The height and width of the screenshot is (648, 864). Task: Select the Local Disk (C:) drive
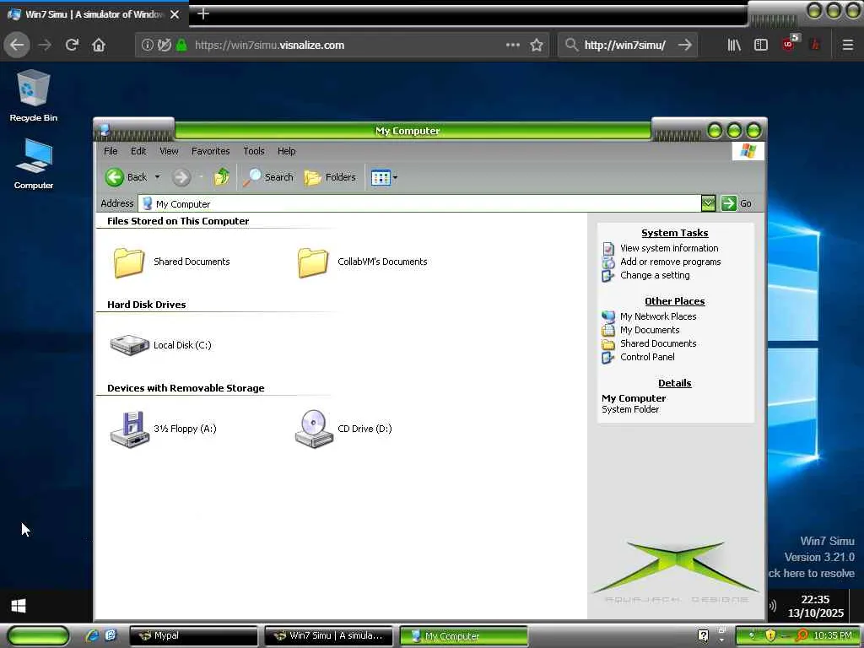(160, 345)
